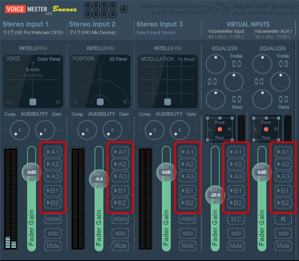The height and width of the screenshot is (261, 299).
Task: Open the Color Panel label on Input 1
Action: pyautogui.click(x=49, y=59)
